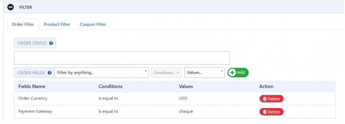Click the FILTER header title
The width and height of the screenshot is (345, 124).
[26, 7]
